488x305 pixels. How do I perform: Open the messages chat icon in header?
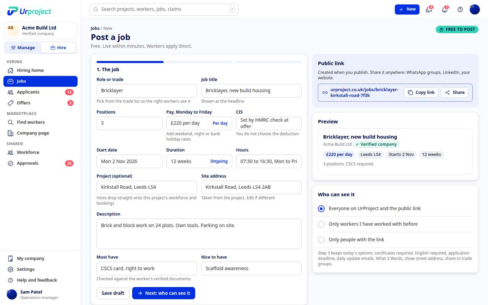(x=429, y=10)
